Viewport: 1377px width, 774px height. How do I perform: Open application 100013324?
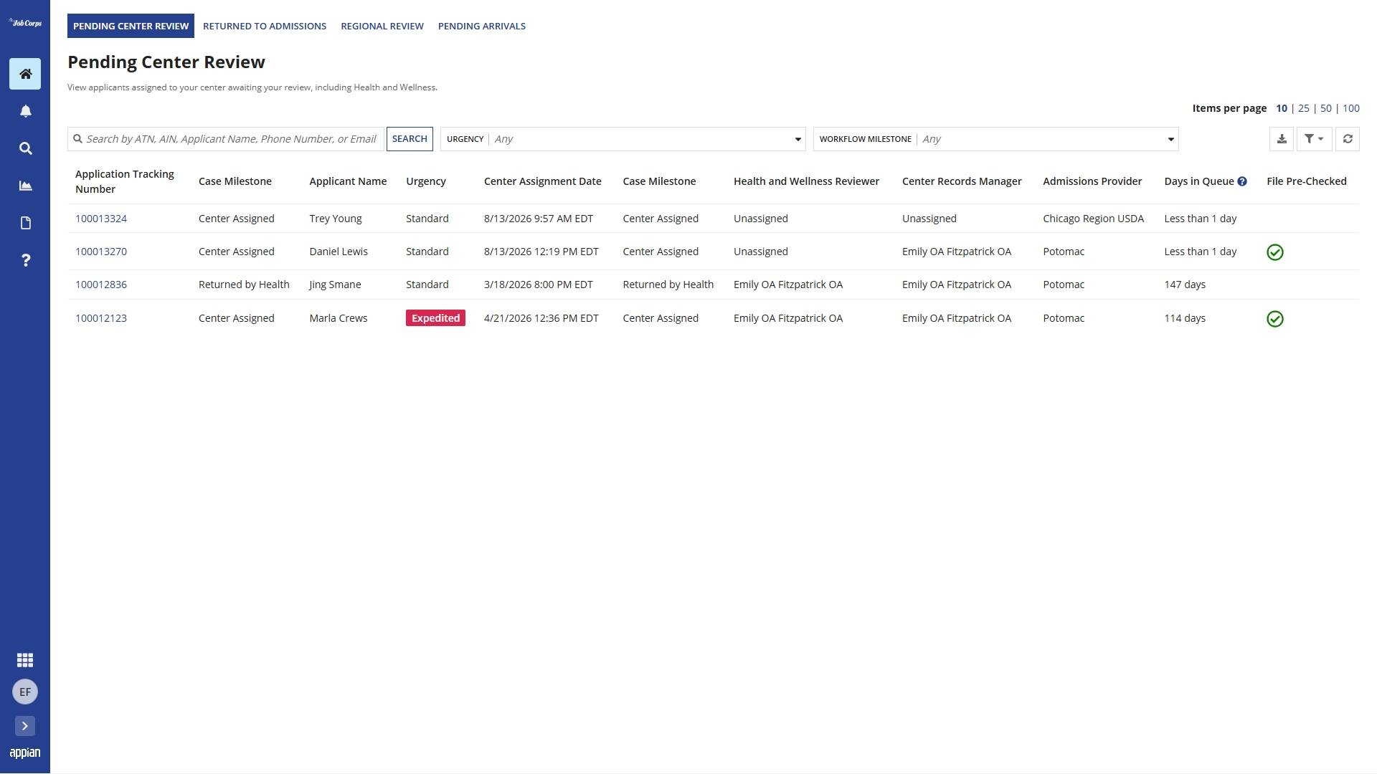(x=101, y=219)
